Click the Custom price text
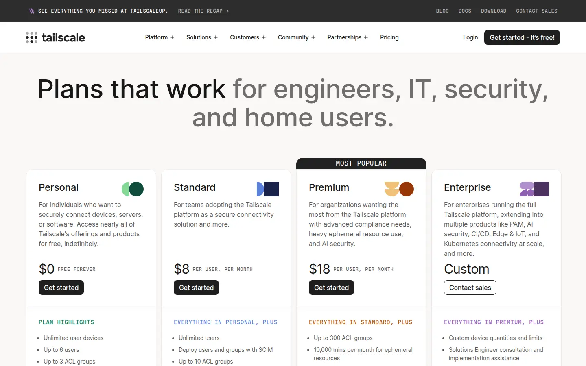The width and height of the screenshot is (586, 366). pyautogui.click(x=466, y=269)
